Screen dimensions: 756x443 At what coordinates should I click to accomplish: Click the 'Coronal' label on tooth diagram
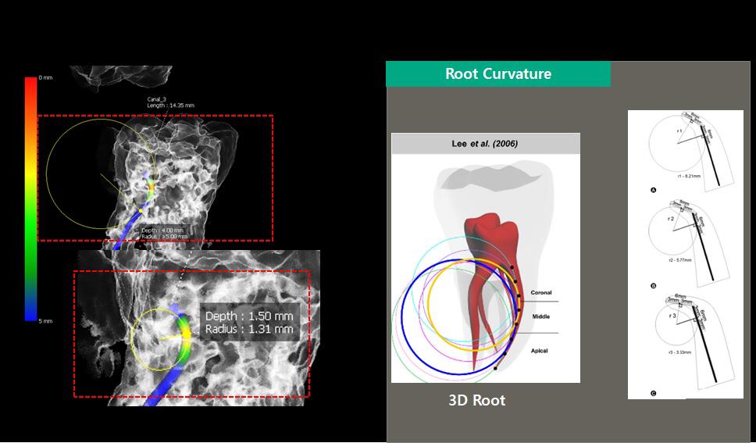[x=541, y=292]
